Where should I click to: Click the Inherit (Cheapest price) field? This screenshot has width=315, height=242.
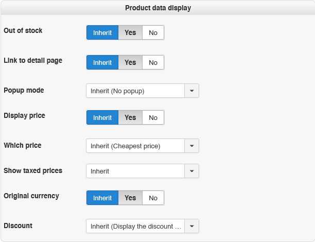(x=135, y=146)
